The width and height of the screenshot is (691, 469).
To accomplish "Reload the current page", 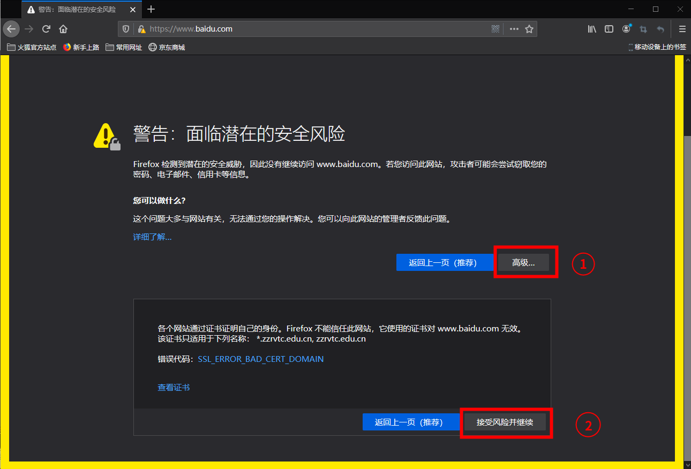I will pyautogui.click(x=47, y=29).
